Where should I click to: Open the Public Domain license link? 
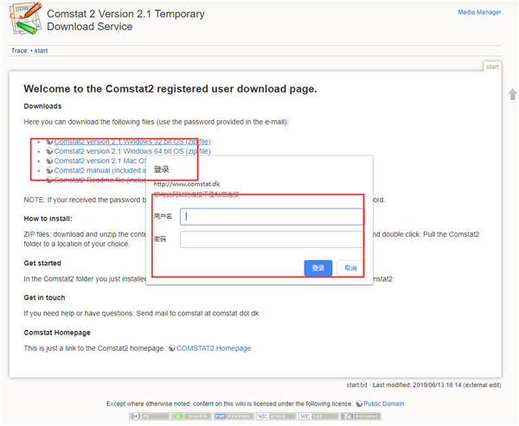[x=383, y=404]
